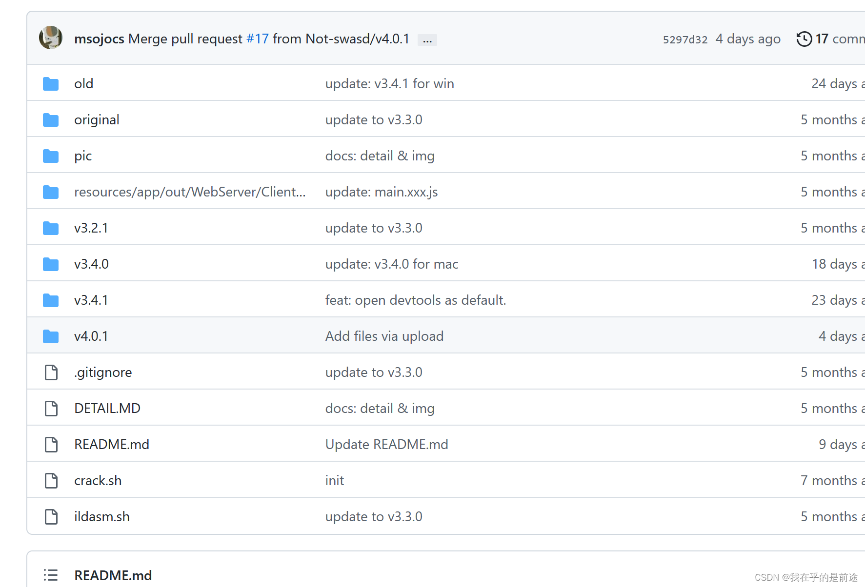Open the README table of contents list
This screenshot has height=587, width=865.
coord(50,575)
